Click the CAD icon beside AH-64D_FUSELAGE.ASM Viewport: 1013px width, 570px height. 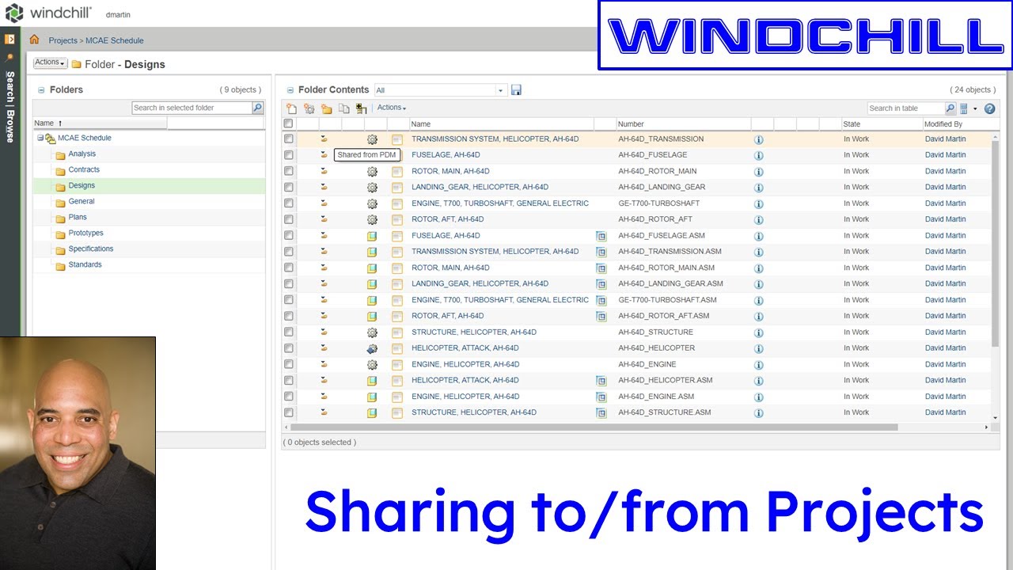click(x=601, y=236)
